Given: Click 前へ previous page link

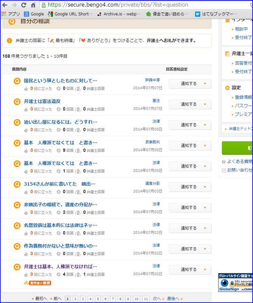Looking at the screenshot, I should 56,299.
